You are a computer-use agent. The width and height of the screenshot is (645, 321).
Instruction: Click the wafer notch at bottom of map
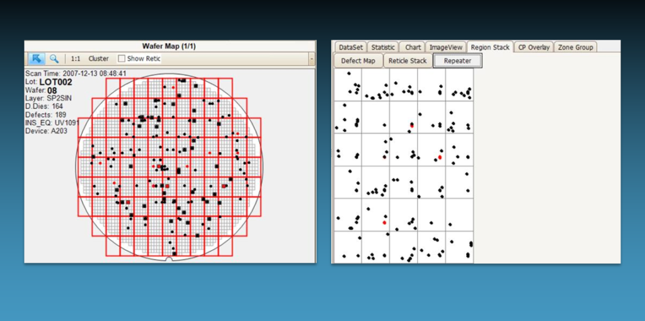coord(169,259)
